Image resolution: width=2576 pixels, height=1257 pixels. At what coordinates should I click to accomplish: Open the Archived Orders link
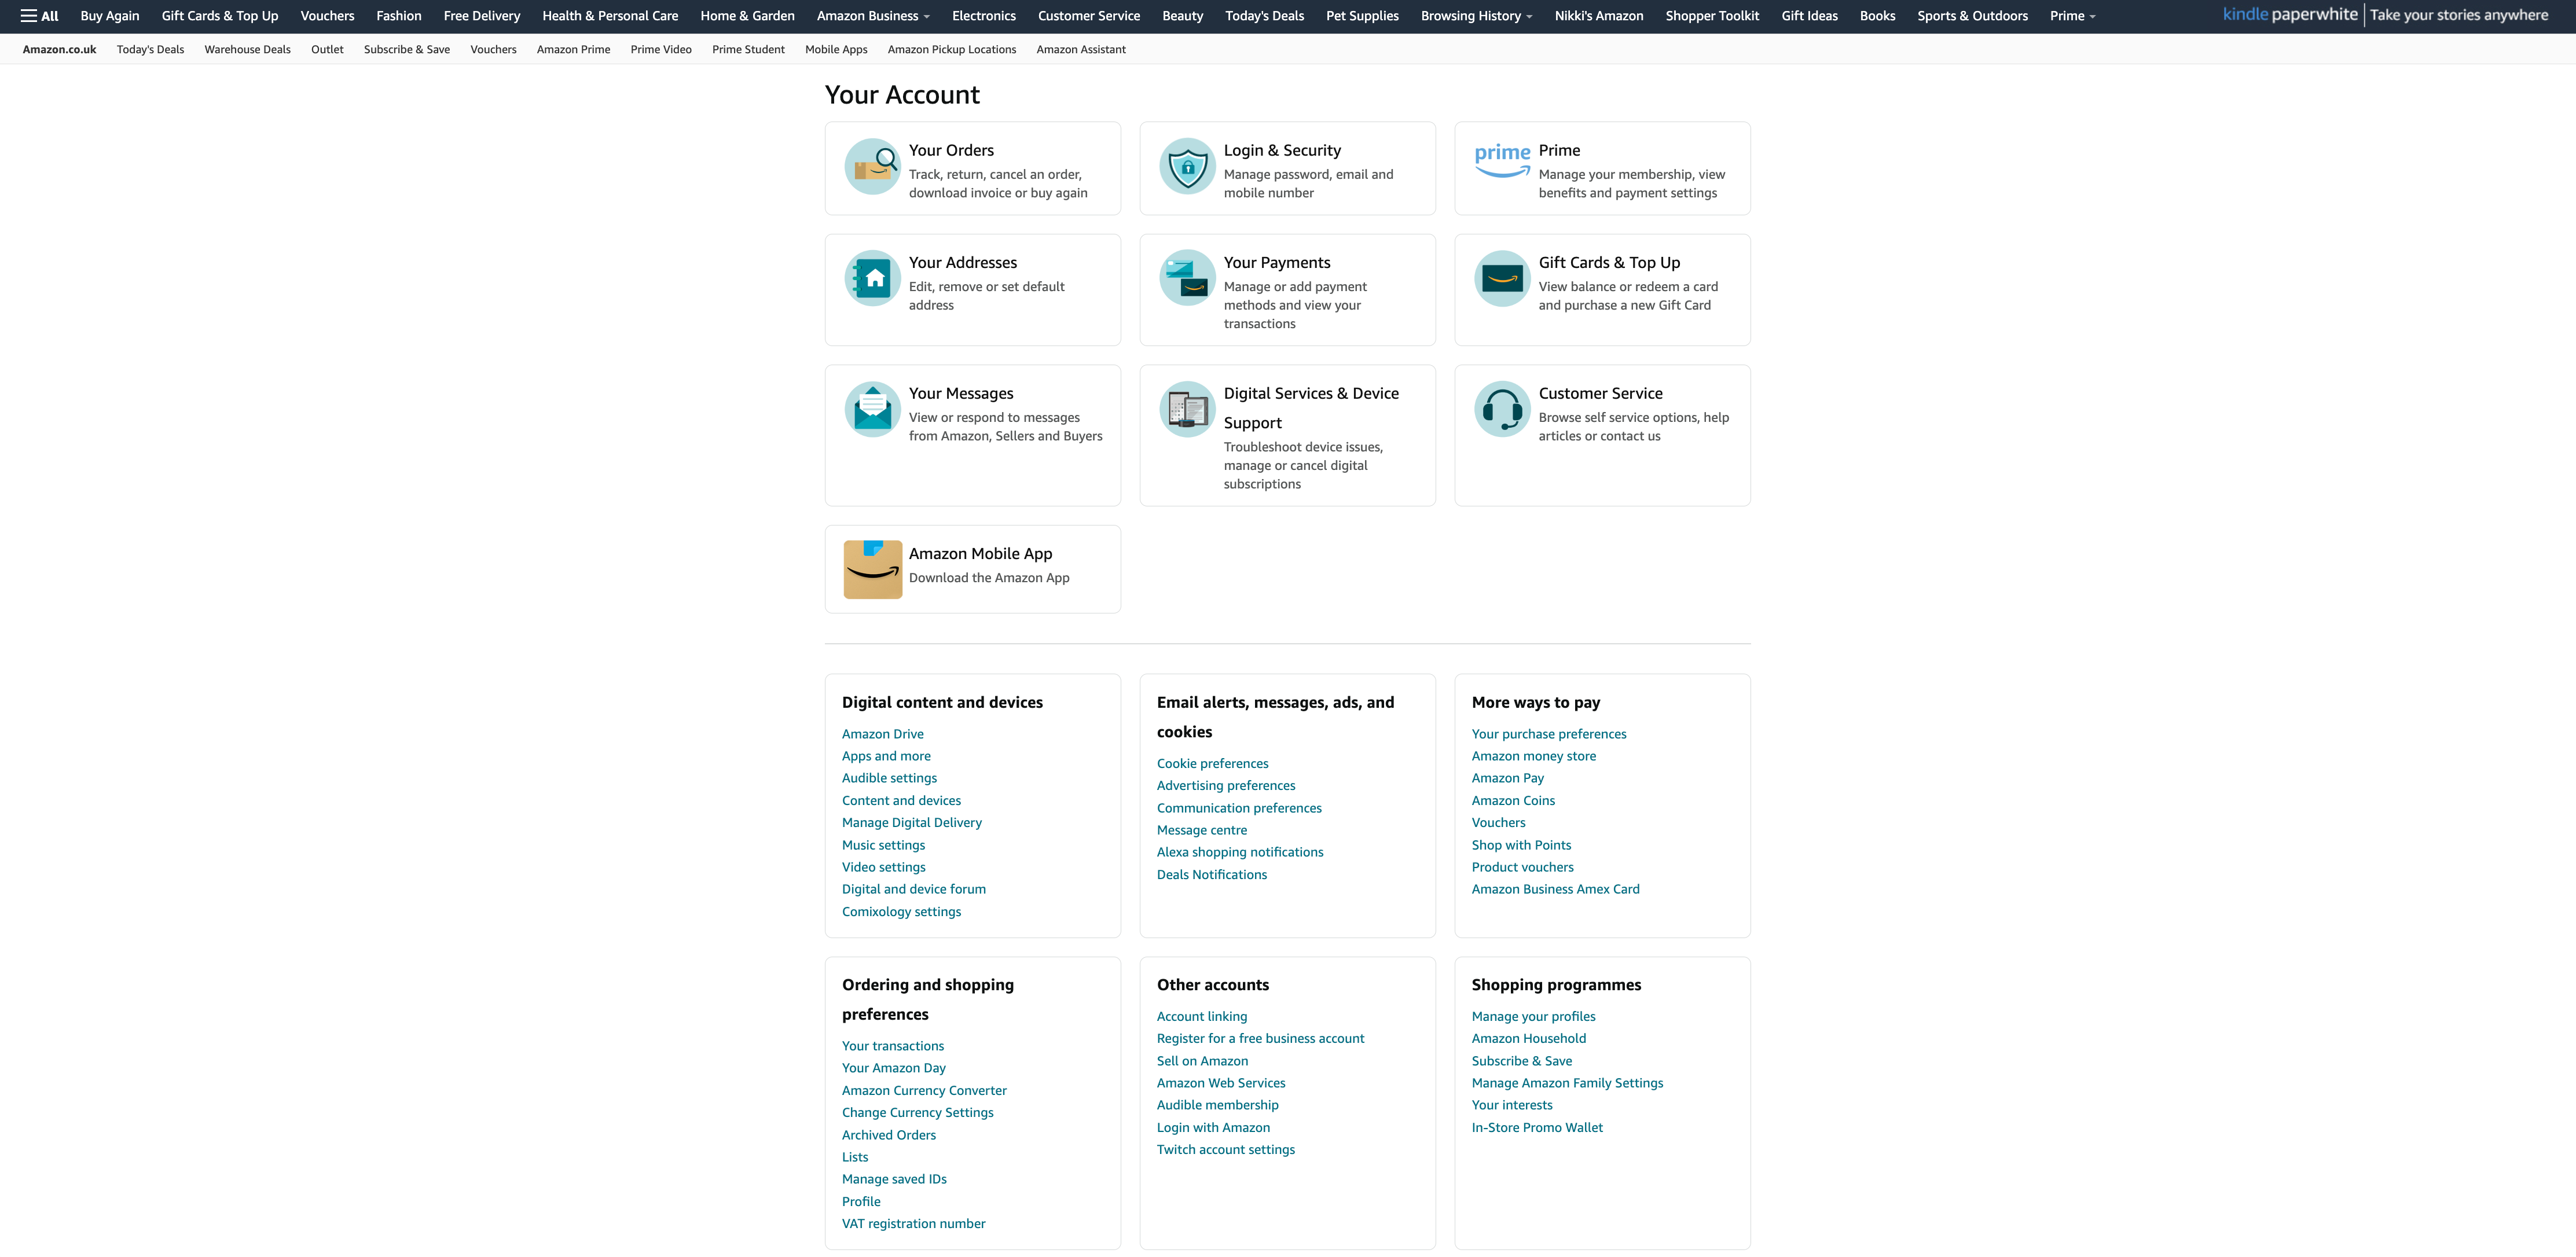pos(888,1135)
